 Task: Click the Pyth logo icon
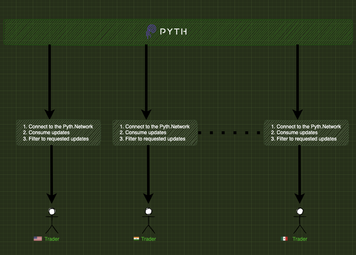coord(151,31)
